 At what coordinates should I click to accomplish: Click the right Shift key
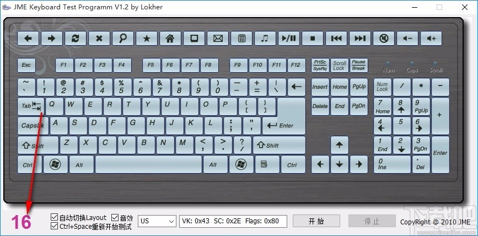click(x=279, y=145)
